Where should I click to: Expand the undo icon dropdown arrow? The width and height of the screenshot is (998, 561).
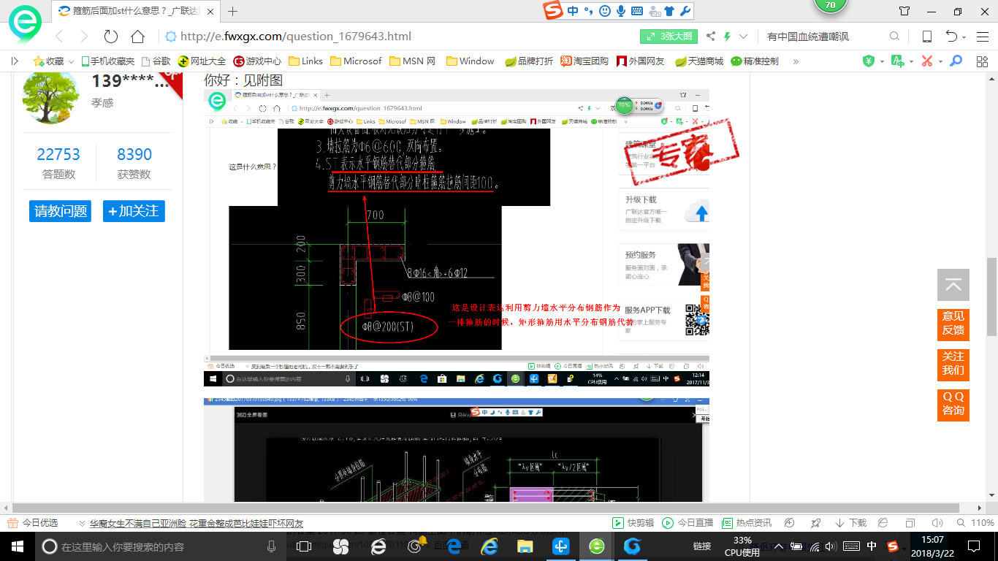pyautogui.click(x=964, y=38)
